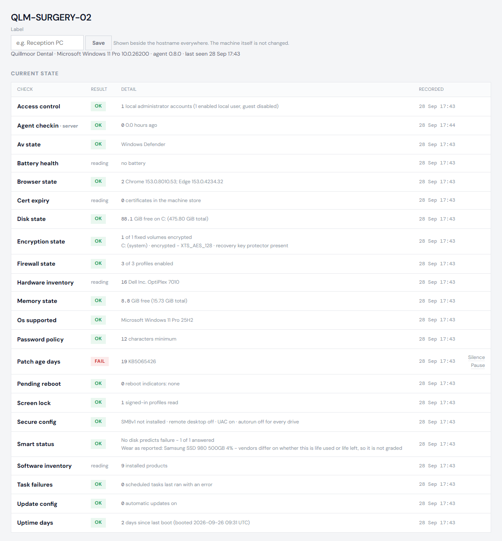Select the Uptime days check name
Screen dimensions: 502x541
pos(35,523)
